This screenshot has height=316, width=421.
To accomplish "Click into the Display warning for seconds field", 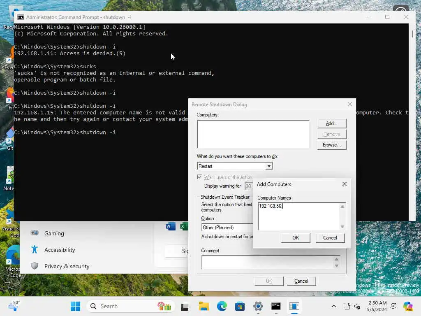I will pyautogui.click(x=249, y=186).
